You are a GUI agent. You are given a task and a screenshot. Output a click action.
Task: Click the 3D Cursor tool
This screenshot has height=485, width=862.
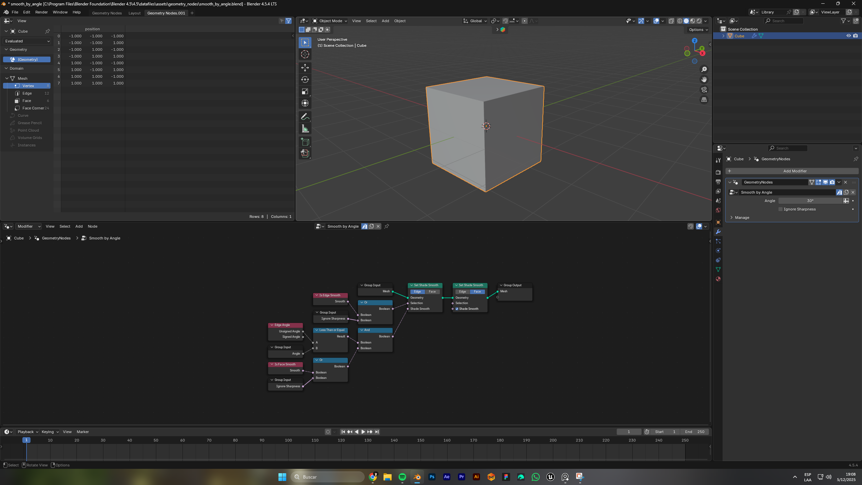[305, 54]
